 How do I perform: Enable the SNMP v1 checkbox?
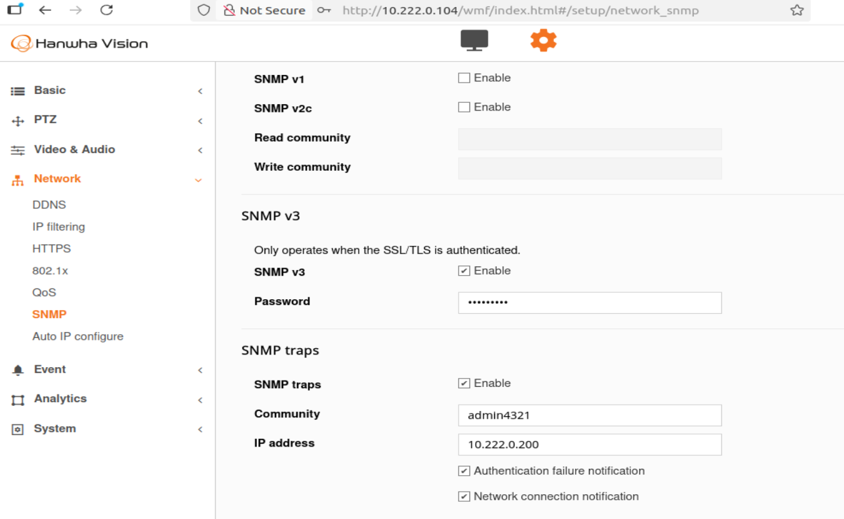click(x=464, y=78)
